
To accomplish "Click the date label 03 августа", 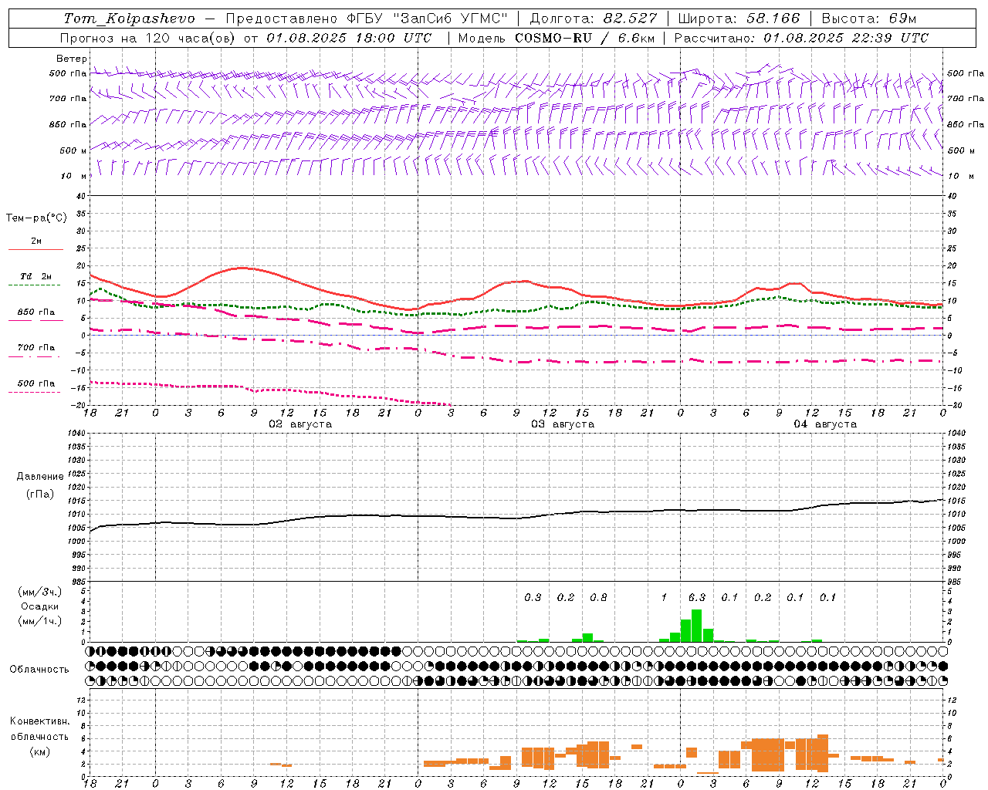I will (x=563, y=424).
